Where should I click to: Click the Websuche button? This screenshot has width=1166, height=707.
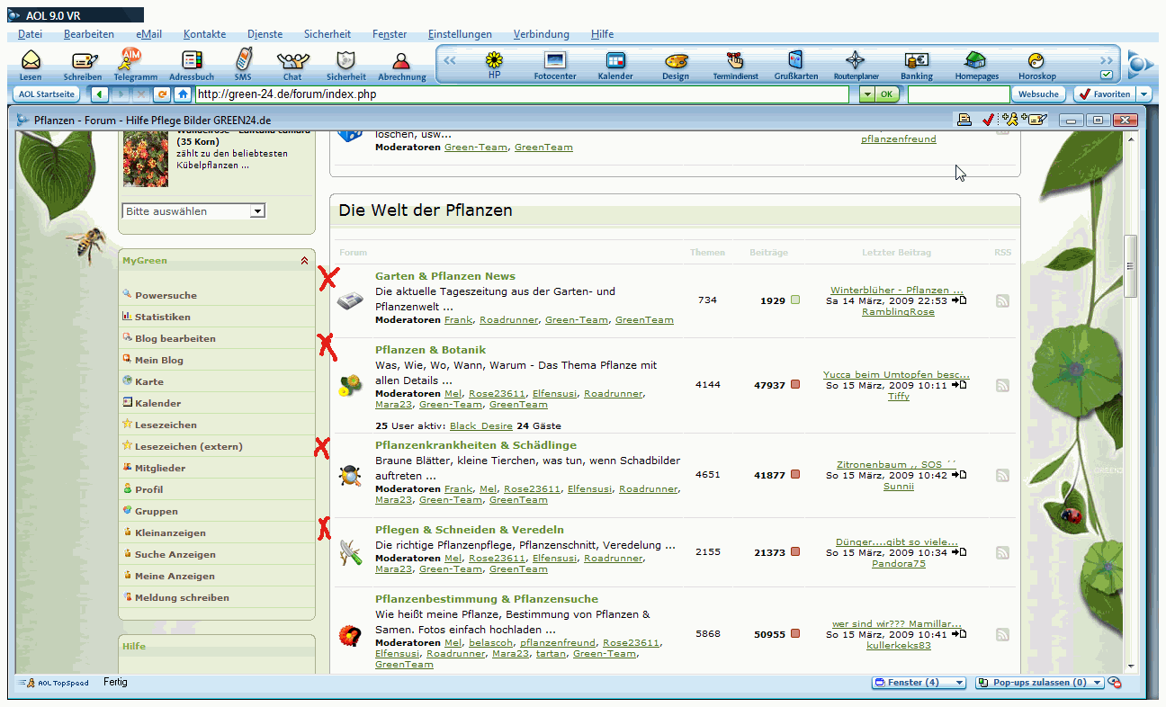click(1039, 94)
